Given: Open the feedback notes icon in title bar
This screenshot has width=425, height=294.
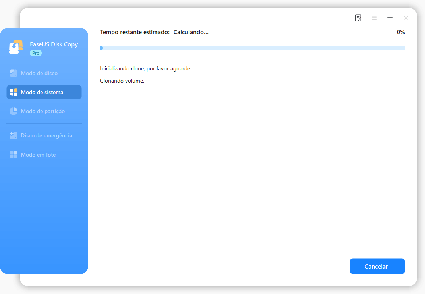Looking at the screenshot, I should pyautogui.click(x=358, y=18).
